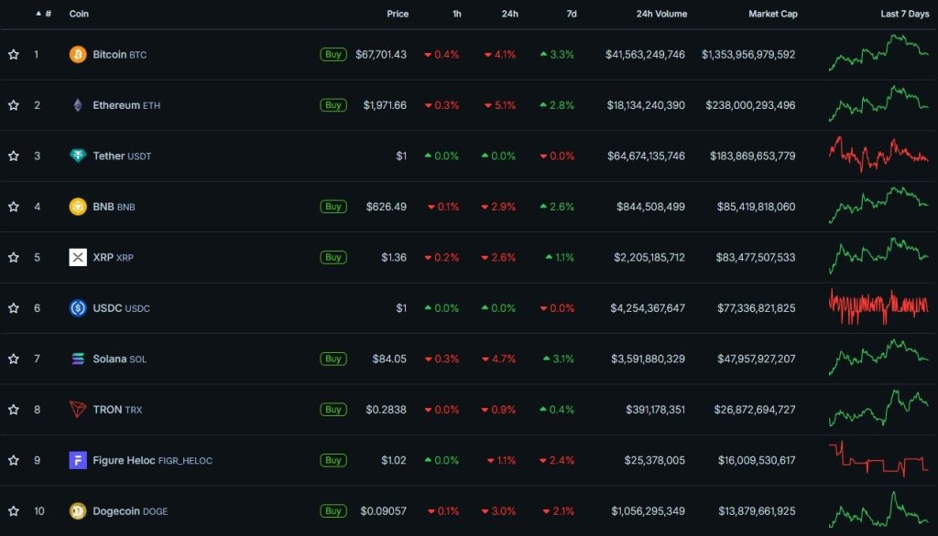
Task: Click the Ethereum diamond logo icon
Action: [78, 105]
